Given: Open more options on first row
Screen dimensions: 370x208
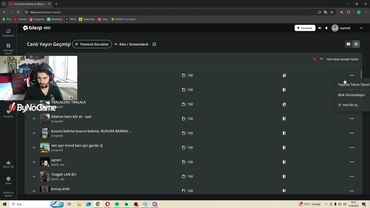Looking at the screenshot, I should coord(352,75).
